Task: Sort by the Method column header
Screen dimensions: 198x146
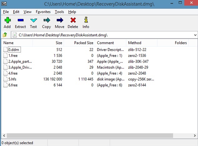Action: [x=142, y=43]
